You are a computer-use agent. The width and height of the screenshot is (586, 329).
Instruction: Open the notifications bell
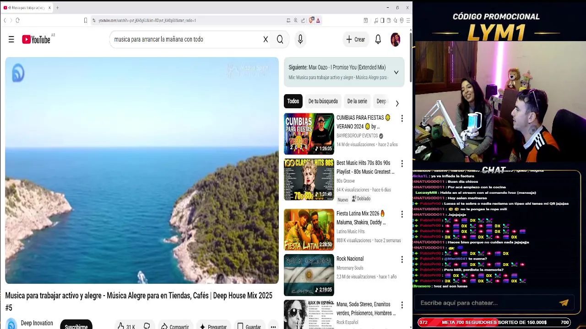(x=378, y=39)
